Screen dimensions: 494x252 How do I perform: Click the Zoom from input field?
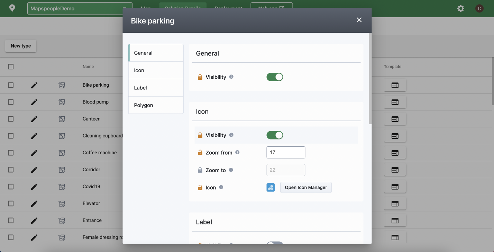pos(286,152)
